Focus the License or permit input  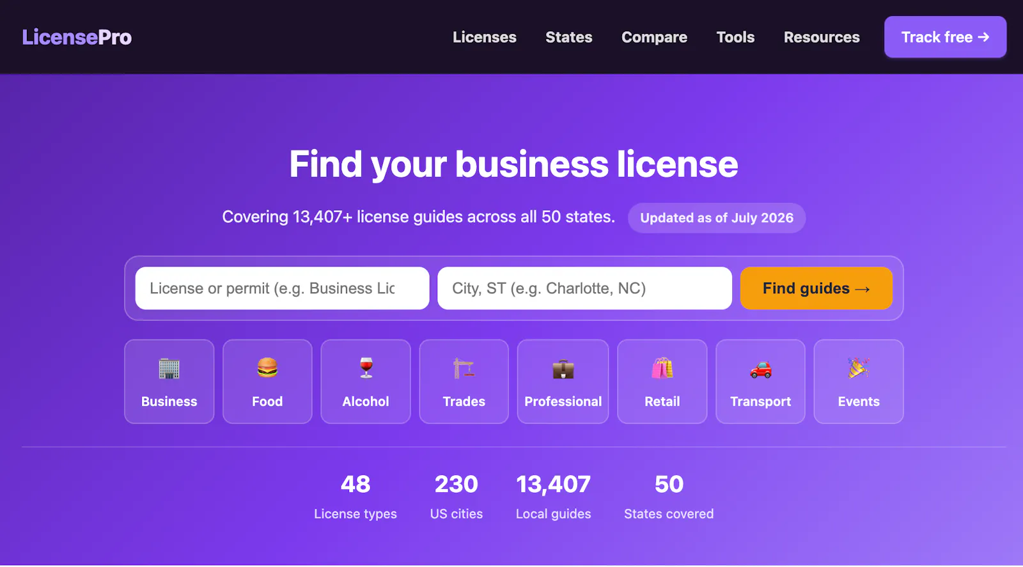[x=282, y=288]
